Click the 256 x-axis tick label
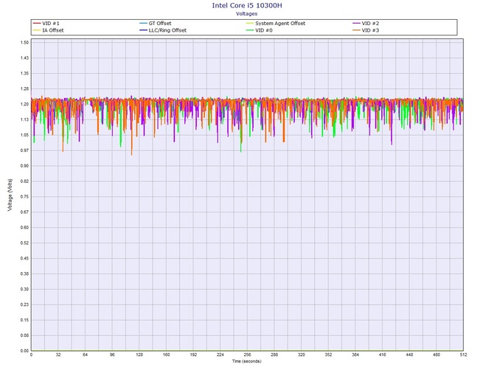494x370 pixels. pyautogui.click(x=247, y=355)
